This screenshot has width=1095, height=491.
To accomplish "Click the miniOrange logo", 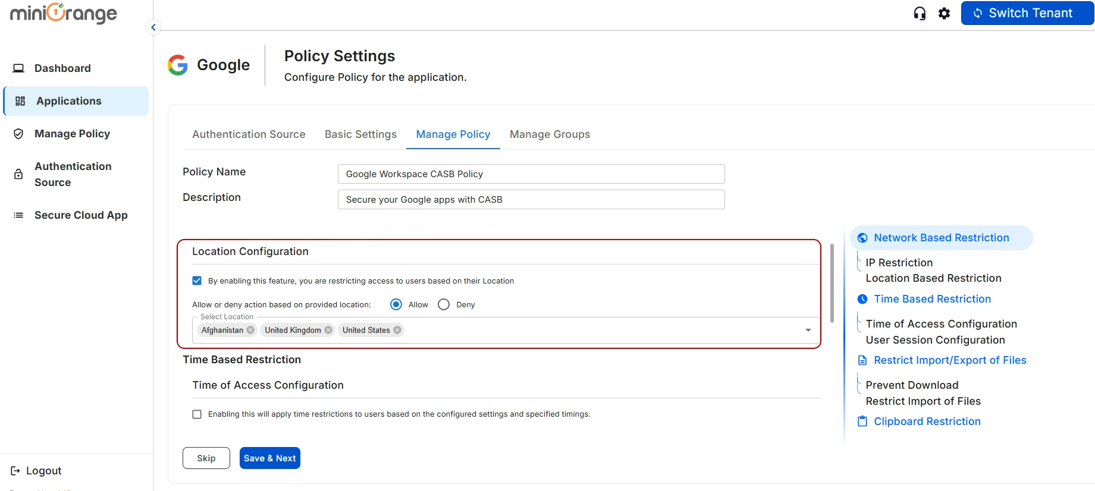I will pos(63,13).
